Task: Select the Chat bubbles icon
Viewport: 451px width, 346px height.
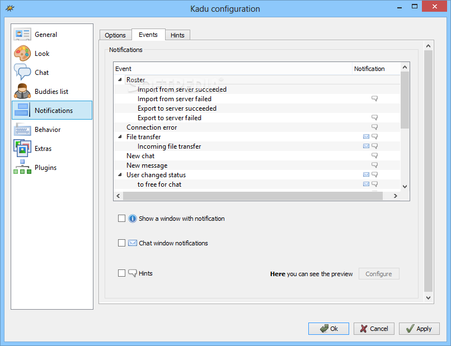Action: 22,72
